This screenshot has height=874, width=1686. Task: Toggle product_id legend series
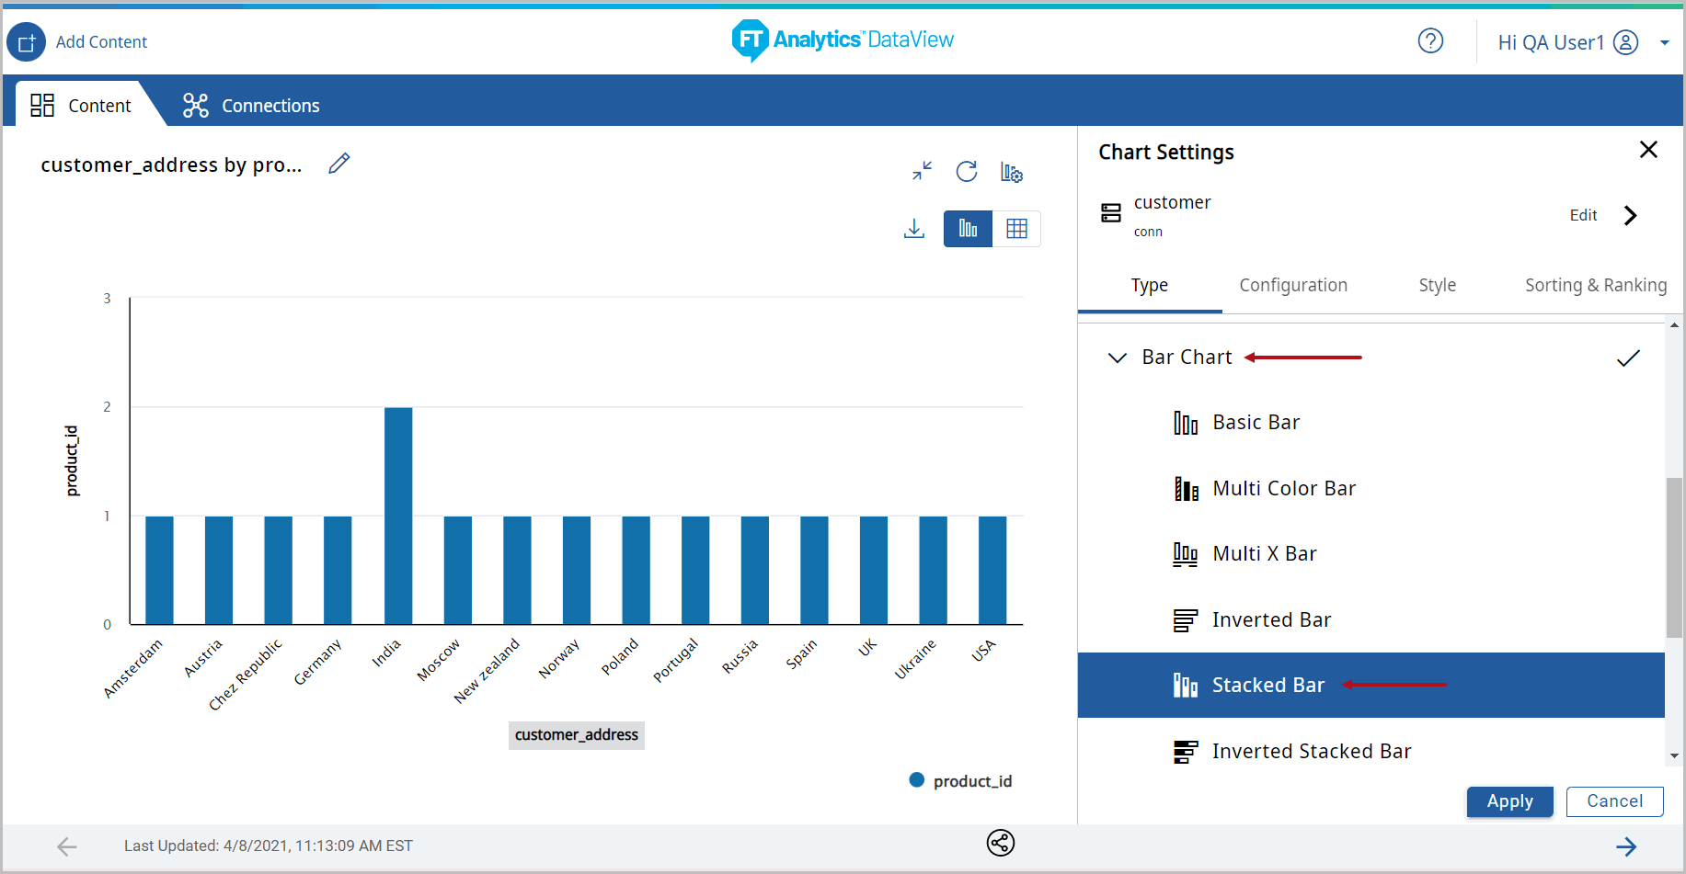click(961, 781)
